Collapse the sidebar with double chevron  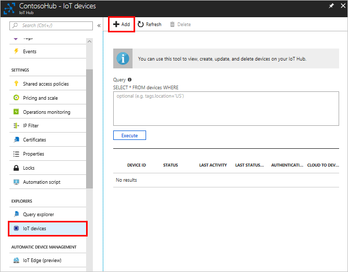click(x=99, y=26)
